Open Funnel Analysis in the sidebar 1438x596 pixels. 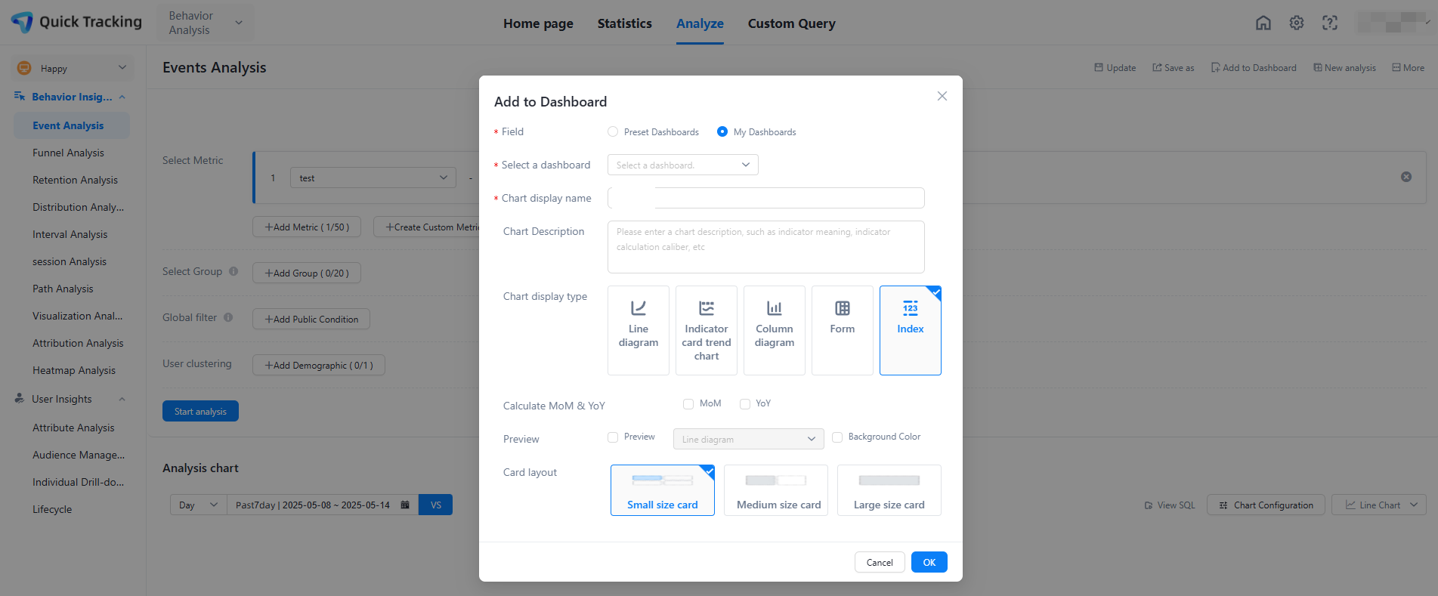[x=69, y=153]
